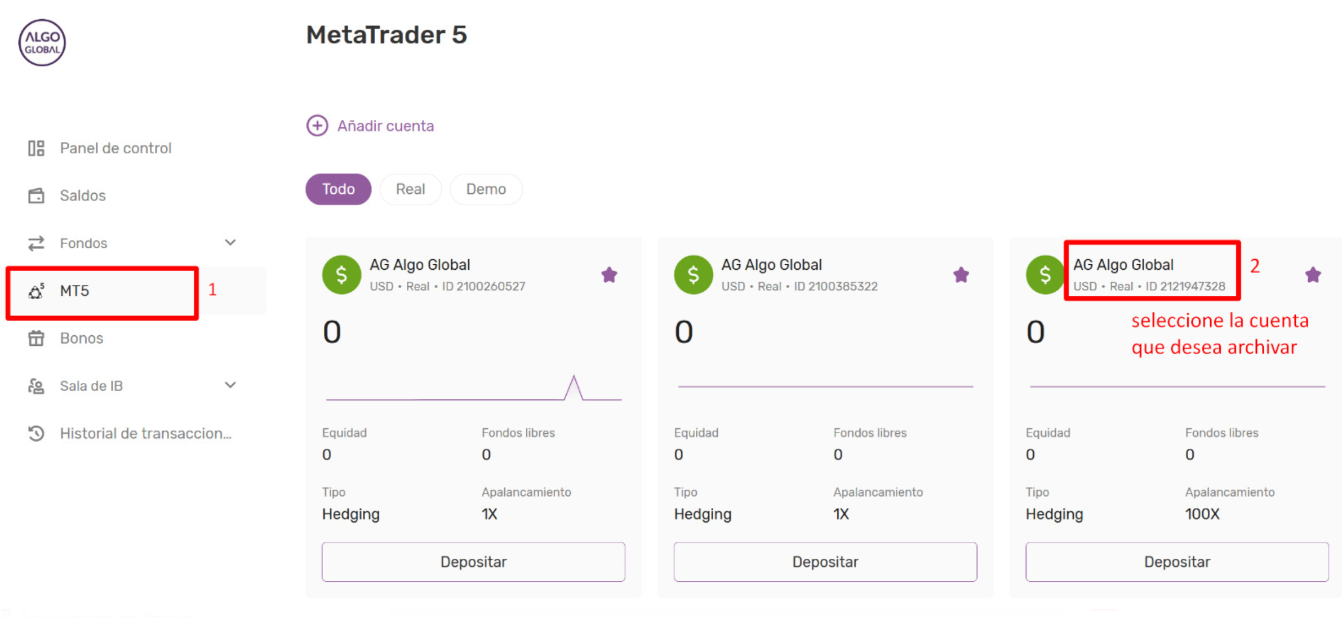
Task: Expand the Sala de IB submenu chevron
Action: pyautogui.click(x=230, y=385)
